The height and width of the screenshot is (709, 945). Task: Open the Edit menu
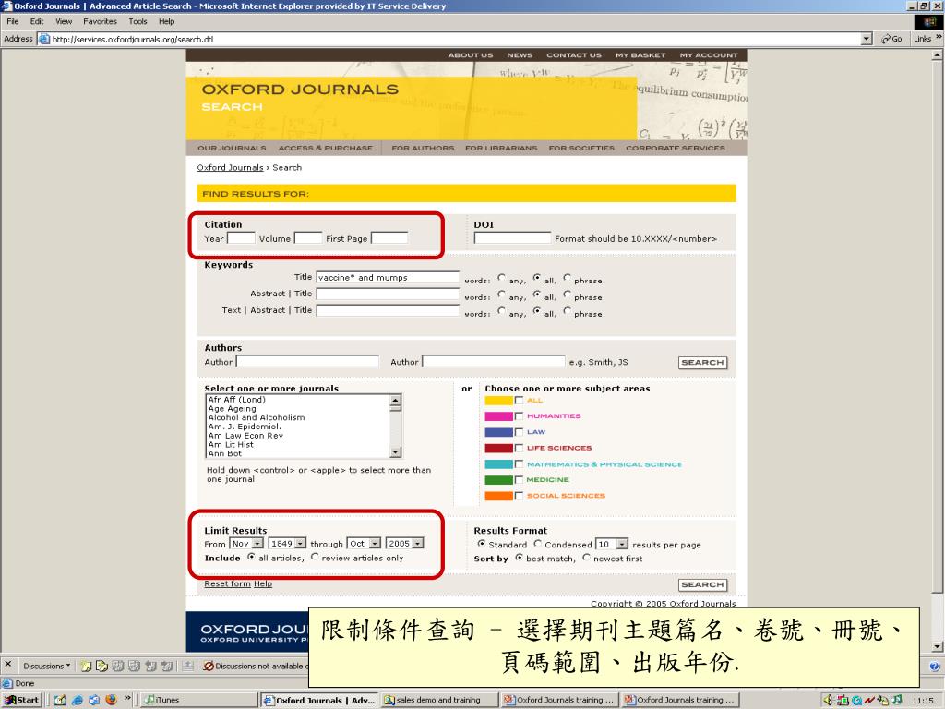point(37,22)
